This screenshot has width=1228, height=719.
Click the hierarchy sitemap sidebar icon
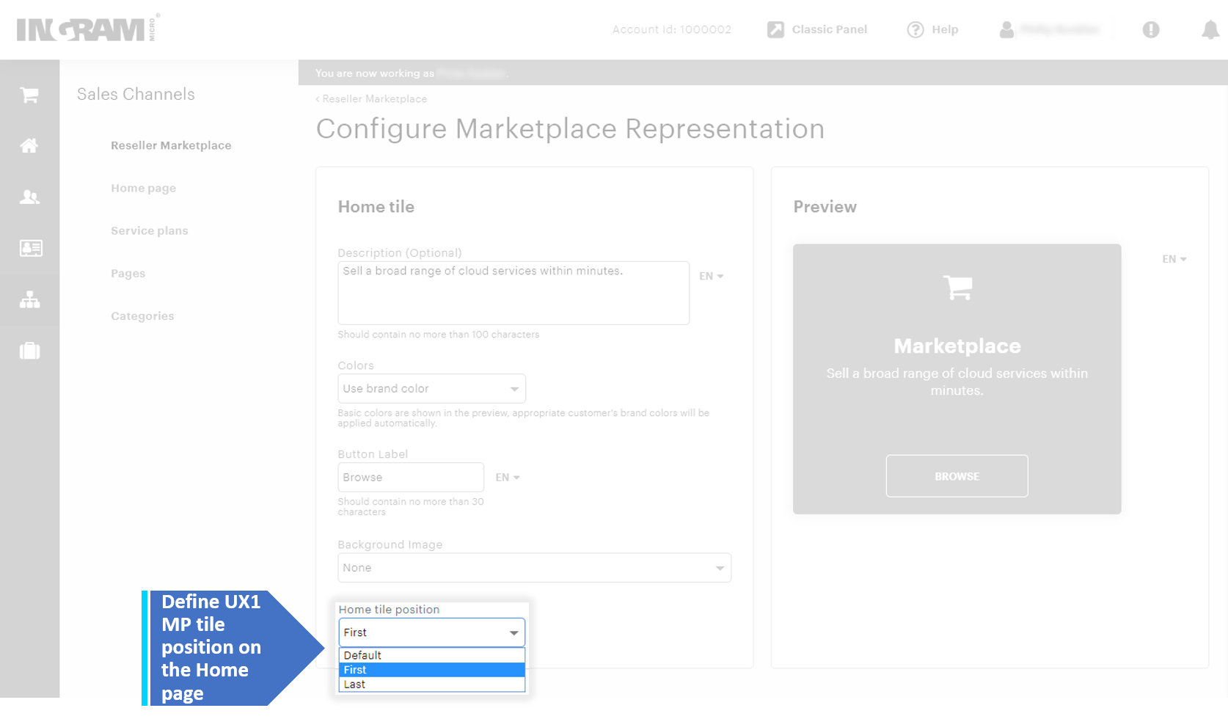pos(29,299)
